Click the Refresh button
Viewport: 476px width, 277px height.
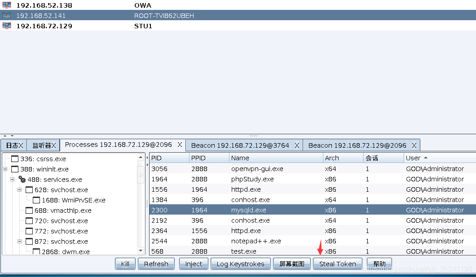[x=156, y=264]
